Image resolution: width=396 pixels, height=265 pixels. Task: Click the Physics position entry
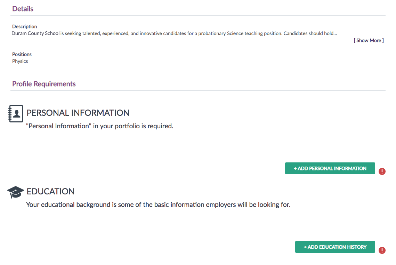click(20, 62)
